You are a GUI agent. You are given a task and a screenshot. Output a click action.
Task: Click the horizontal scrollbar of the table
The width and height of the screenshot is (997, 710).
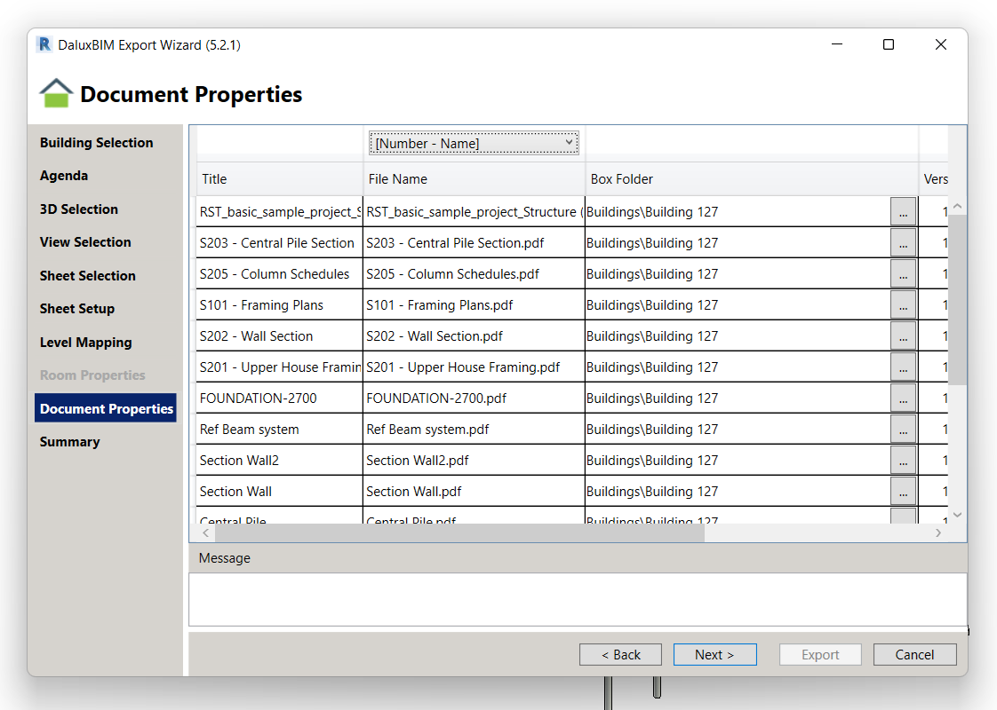click(459, 532)
